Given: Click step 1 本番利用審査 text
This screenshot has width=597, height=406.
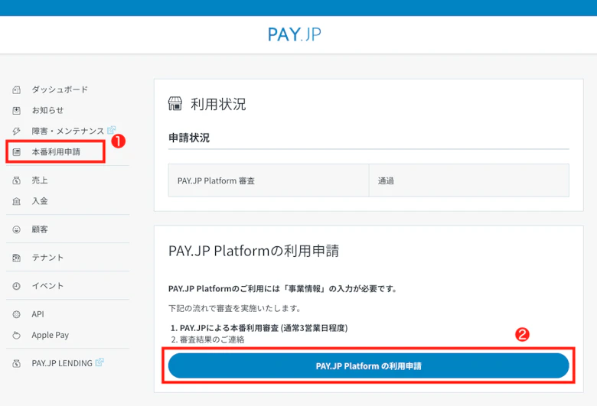Looking at the screenshot, I should [259, 327].
